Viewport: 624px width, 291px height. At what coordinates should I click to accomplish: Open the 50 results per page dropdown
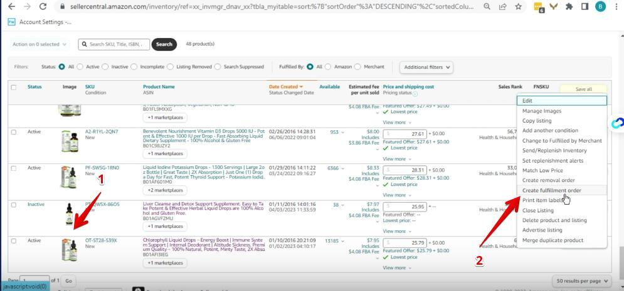583,281
